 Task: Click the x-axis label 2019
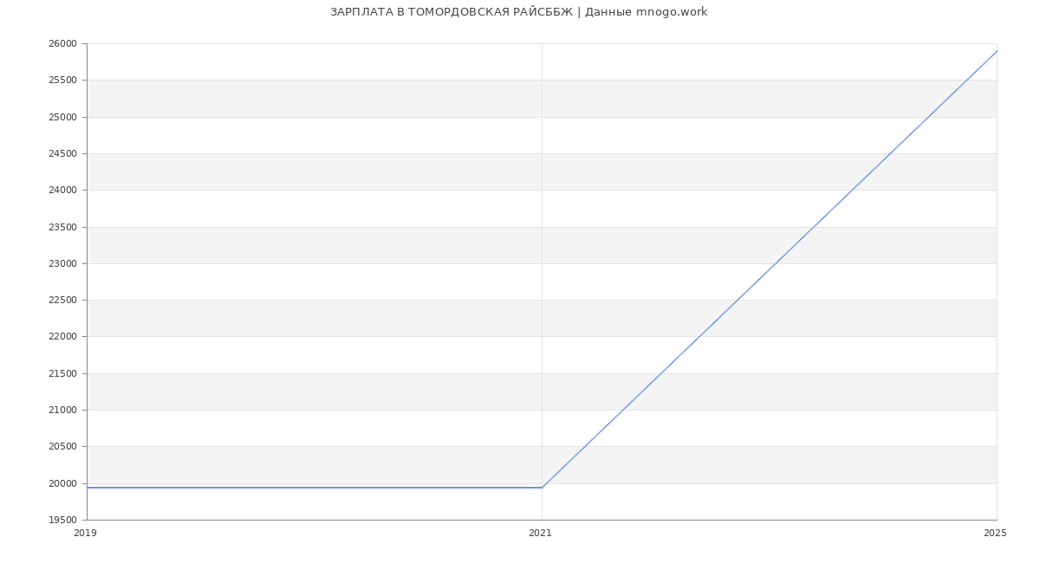coord(85,534)
